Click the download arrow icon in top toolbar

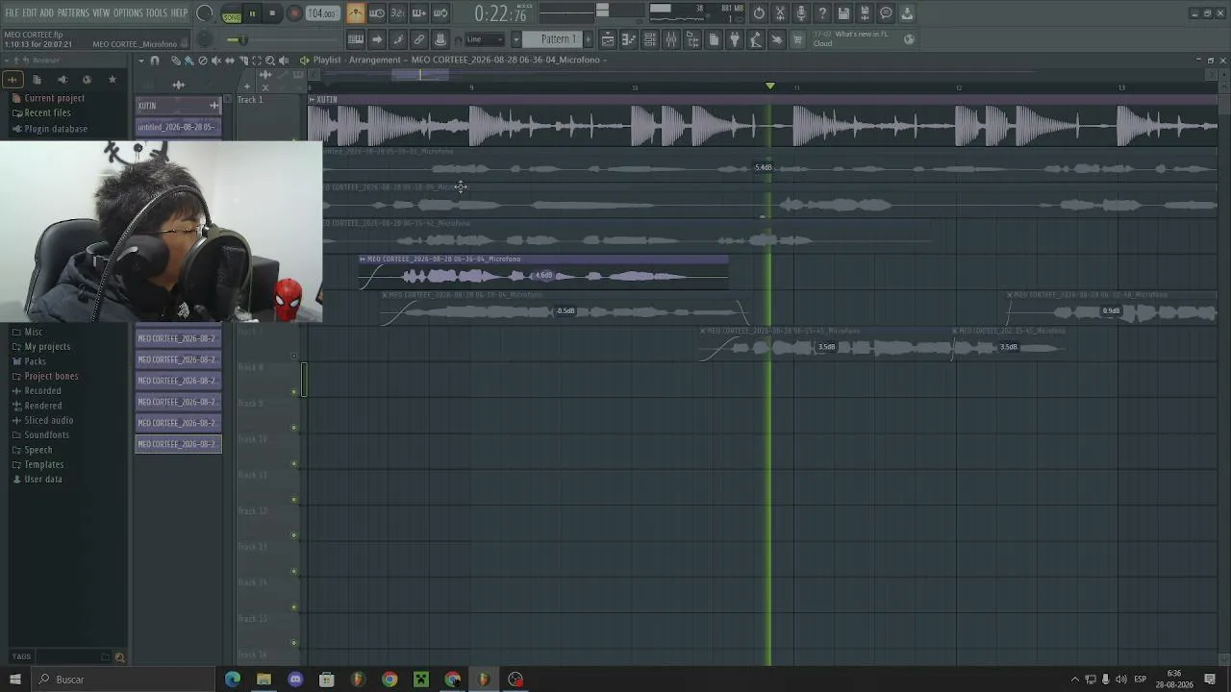907,13
